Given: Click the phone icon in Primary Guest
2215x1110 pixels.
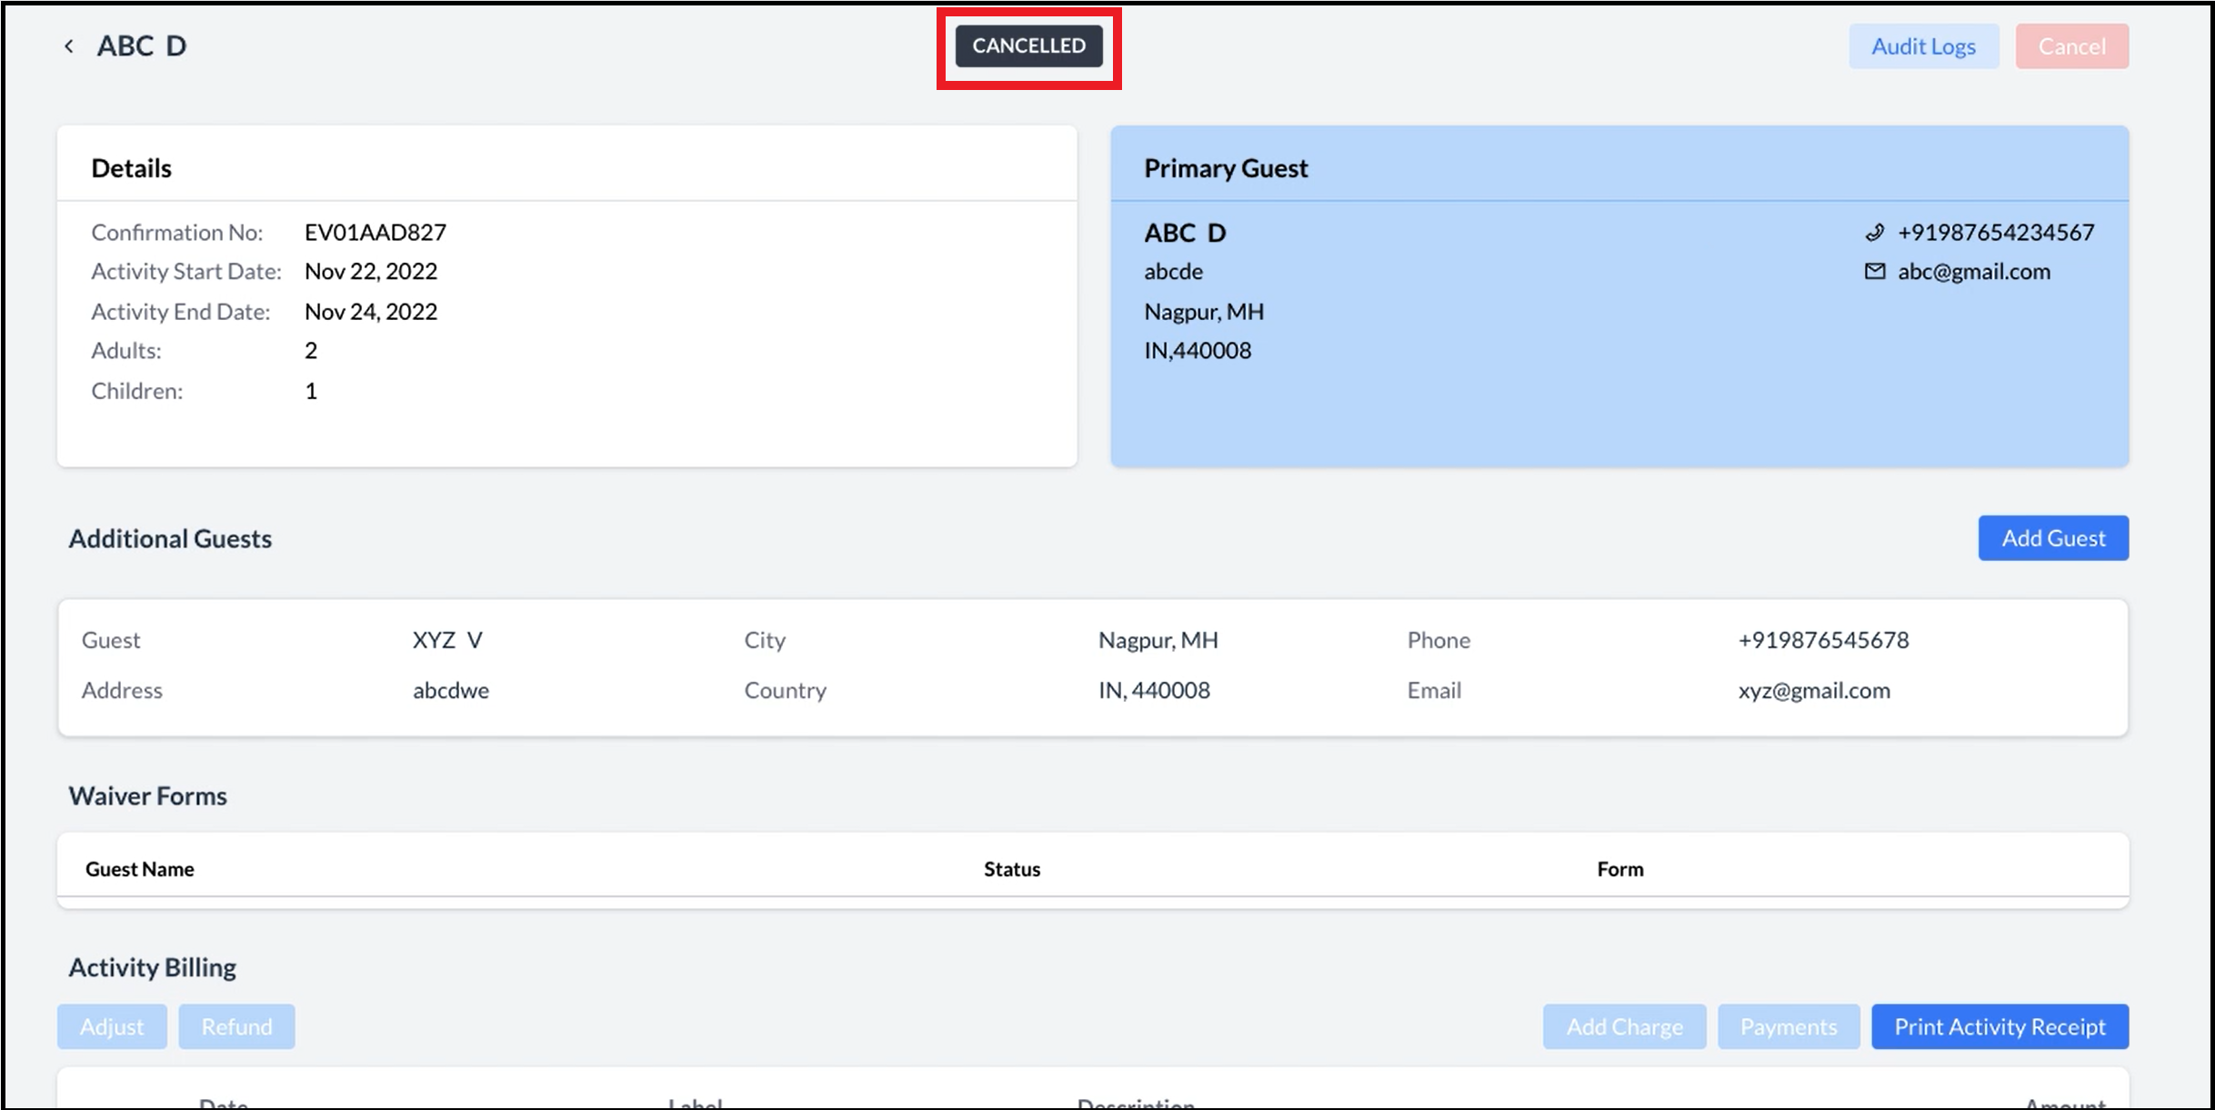Looking at the screenshot, I should tap(1874, 233).
